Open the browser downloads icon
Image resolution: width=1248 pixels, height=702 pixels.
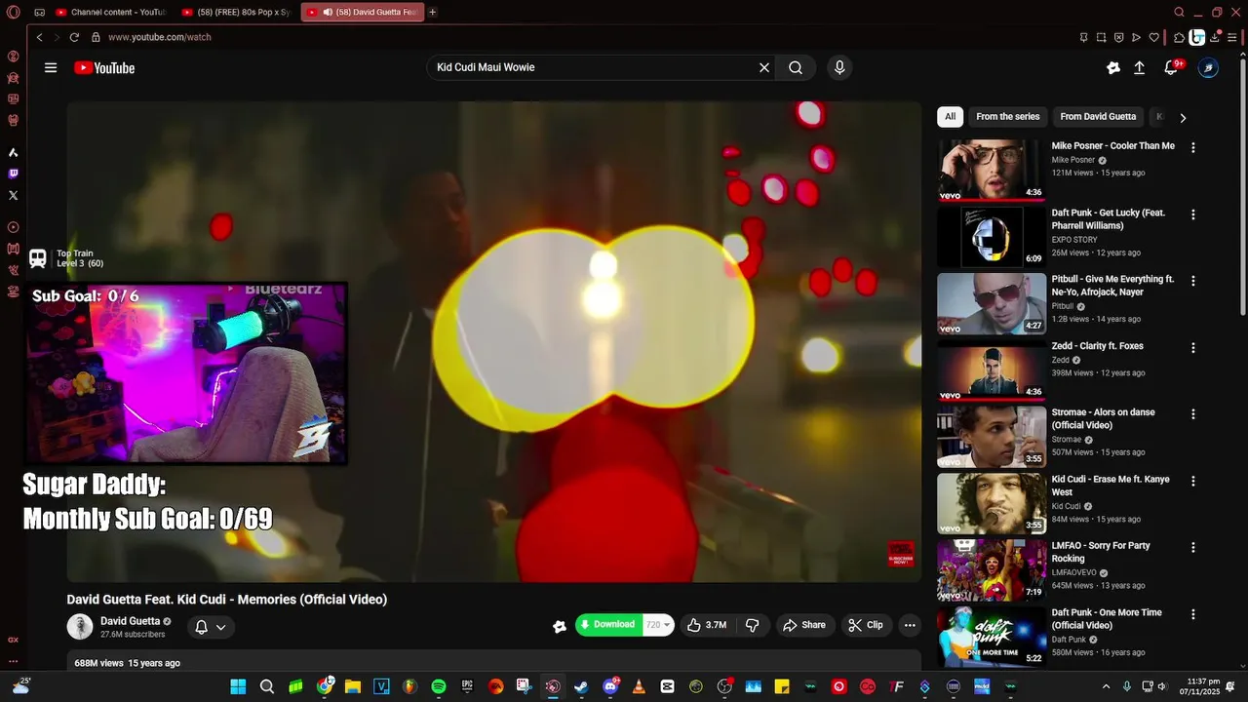[1215, 37]
